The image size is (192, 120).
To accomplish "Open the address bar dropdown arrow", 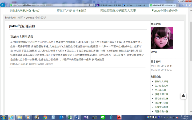I will pos(91,5).
